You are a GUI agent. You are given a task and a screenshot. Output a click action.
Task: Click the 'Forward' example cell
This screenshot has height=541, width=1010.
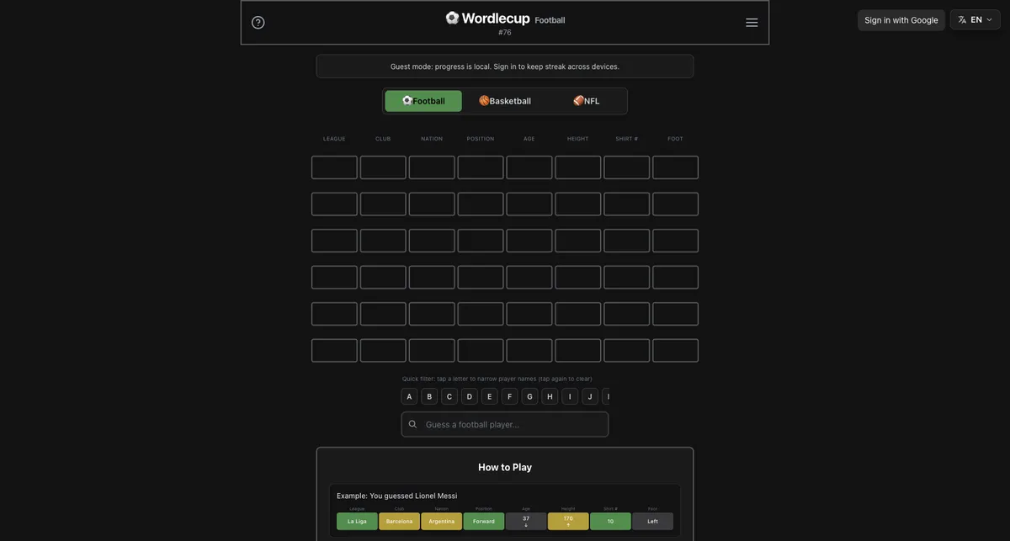pos(484,522)
